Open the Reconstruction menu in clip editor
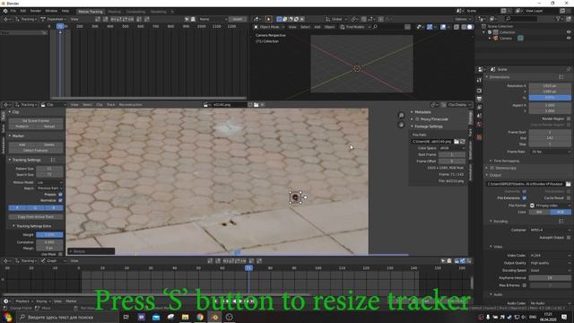The height and width of the screenshot is (323, 574). click(x=131, y=105)
